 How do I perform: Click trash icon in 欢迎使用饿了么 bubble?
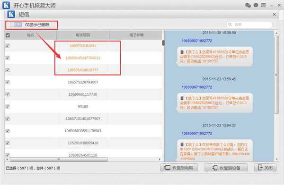pos(182,144)
